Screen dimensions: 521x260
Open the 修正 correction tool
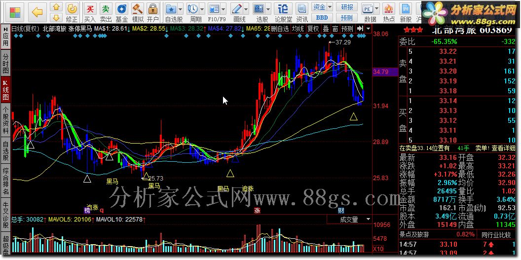click(72, 12)
